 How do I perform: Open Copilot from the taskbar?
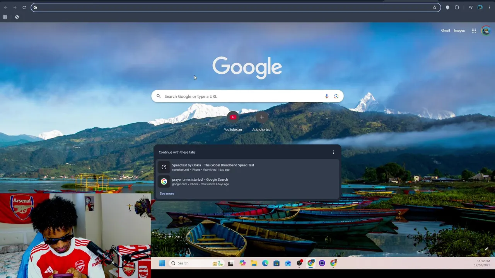coord(242,263)
